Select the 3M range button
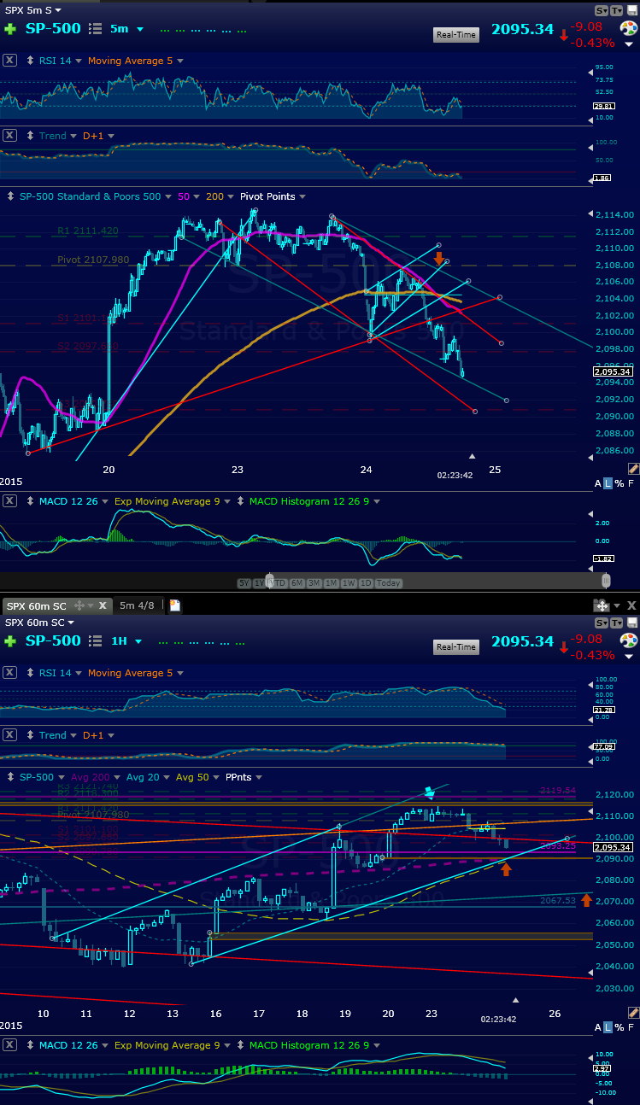 (x=314, y=583)
